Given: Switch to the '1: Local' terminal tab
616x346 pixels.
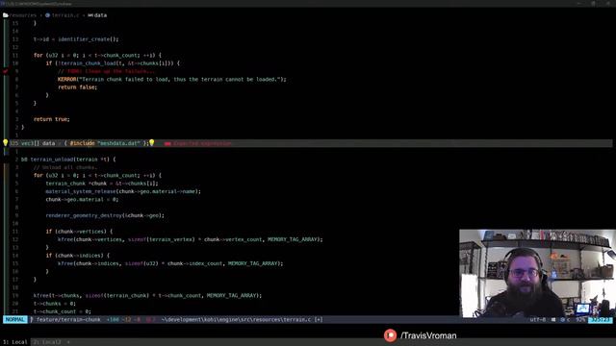Looking at the screenshot, I should point(15,342).
